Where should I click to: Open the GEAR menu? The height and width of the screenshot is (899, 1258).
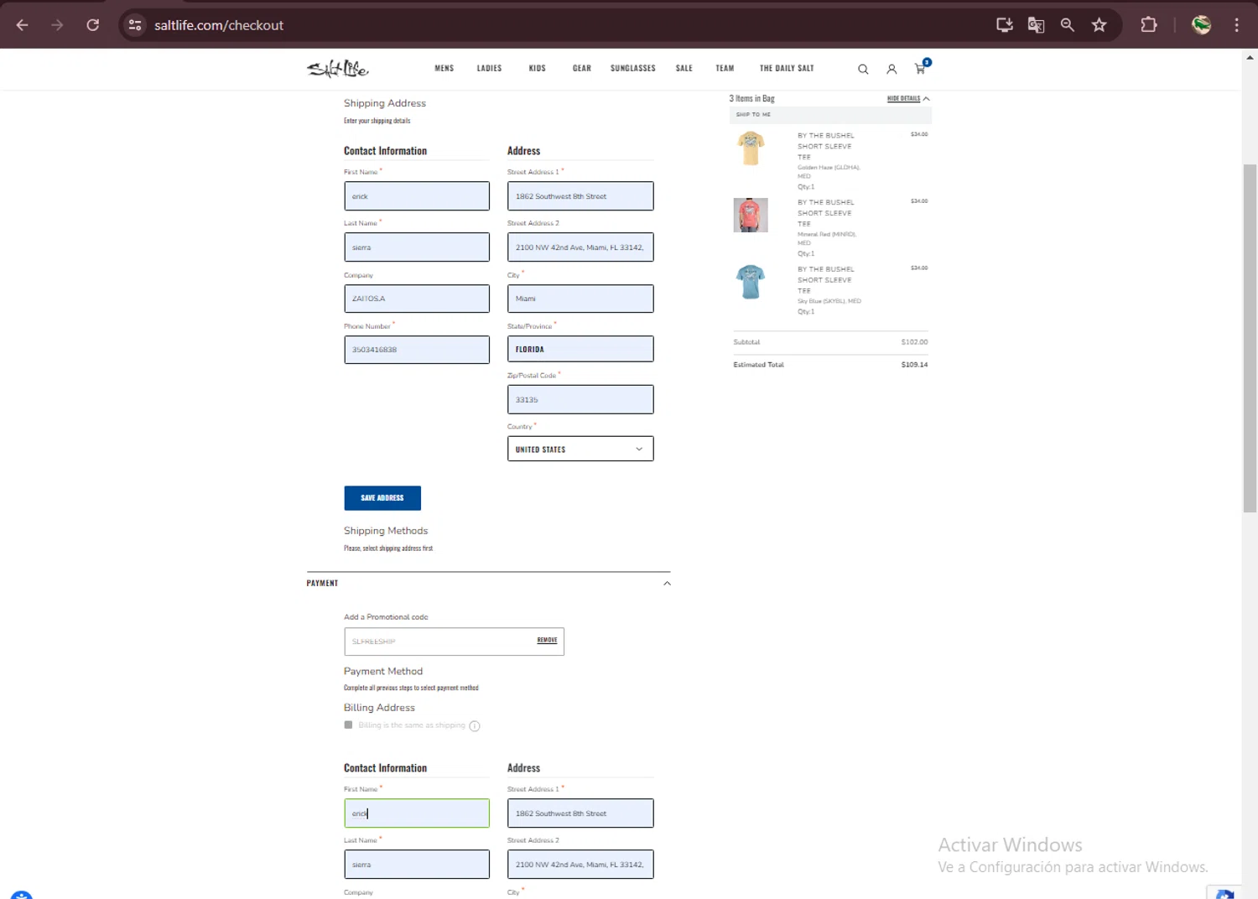pos(582,69)
